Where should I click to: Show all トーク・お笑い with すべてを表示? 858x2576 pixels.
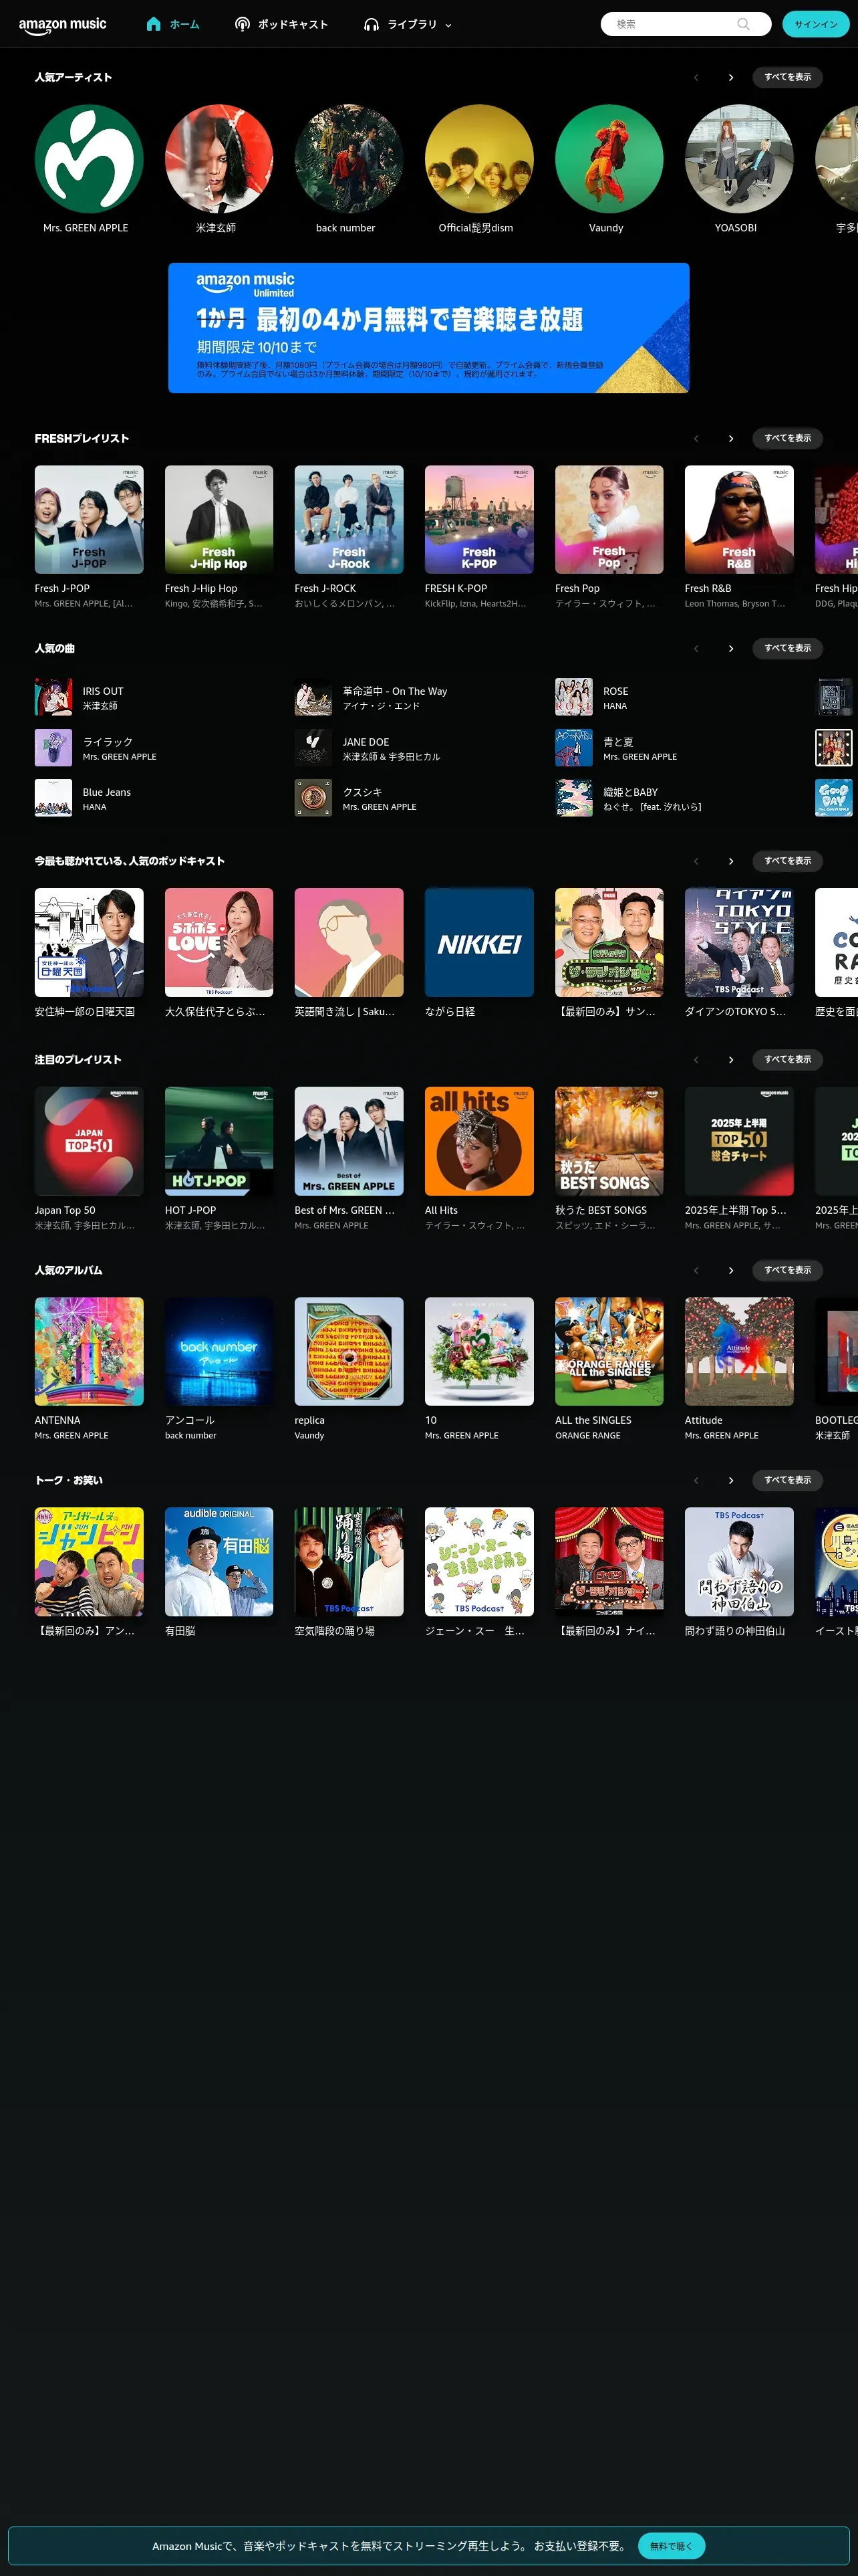point(787,1480)
